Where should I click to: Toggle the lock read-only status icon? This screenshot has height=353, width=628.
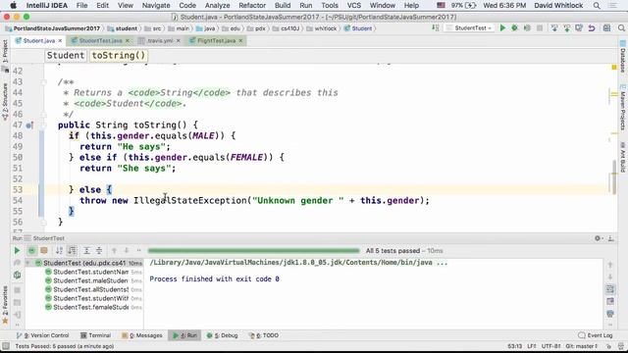click(x=608, y=346)
